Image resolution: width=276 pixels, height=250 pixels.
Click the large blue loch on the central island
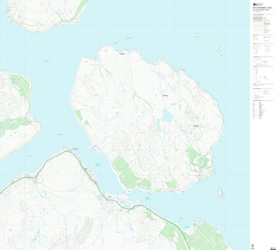point(167,116)
